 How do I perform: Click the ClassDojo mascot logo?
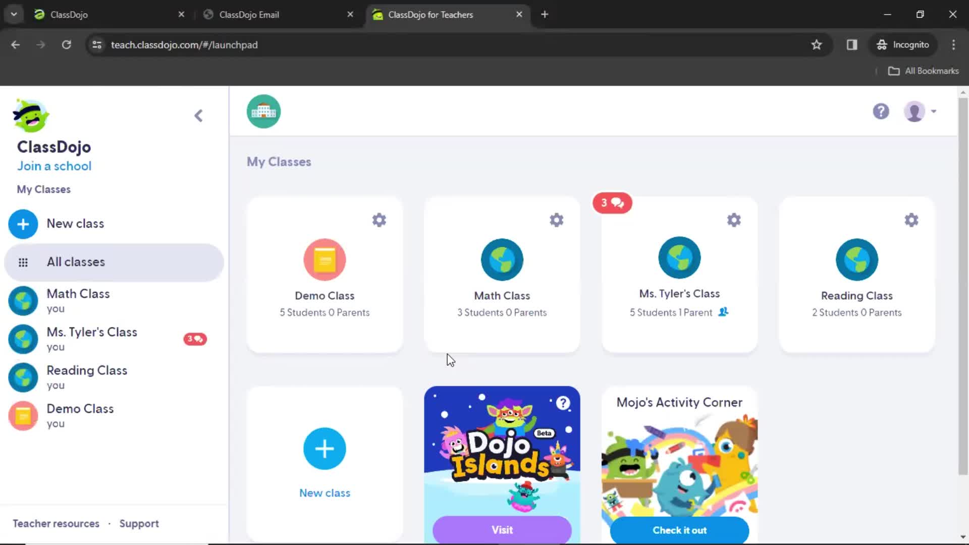click(x=31, y=116)
